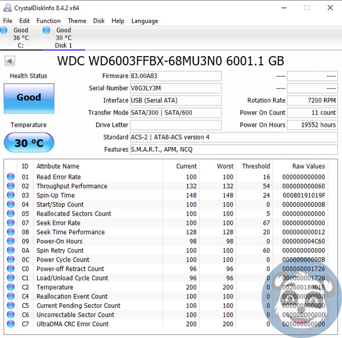Open the Disk menu
Viewport: 342px width, 338px height.
click(99, 21)
